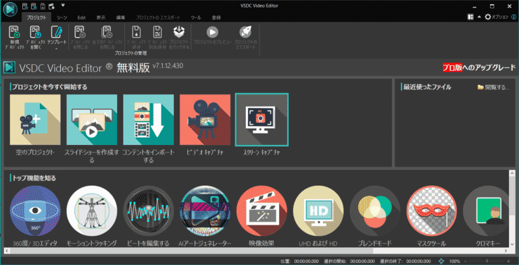Click the fit-to-screen zoom icon in status bar

(x=441, y=261)
